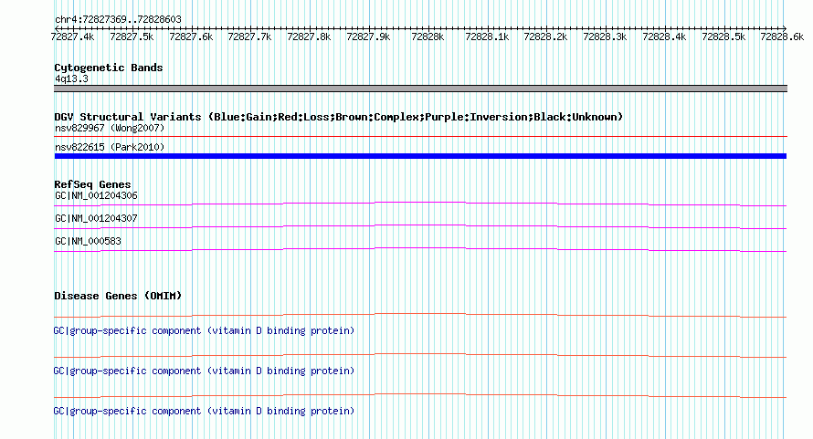Select the GC|NM_001204306 transcript label

[x=97, y=196]
